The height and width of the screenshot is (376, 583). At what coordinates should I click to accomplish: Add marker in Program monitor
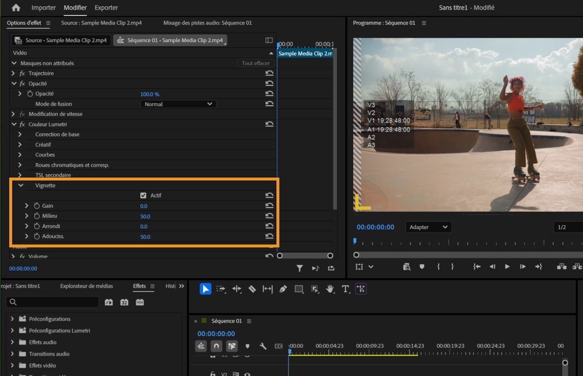pos(422,266)
